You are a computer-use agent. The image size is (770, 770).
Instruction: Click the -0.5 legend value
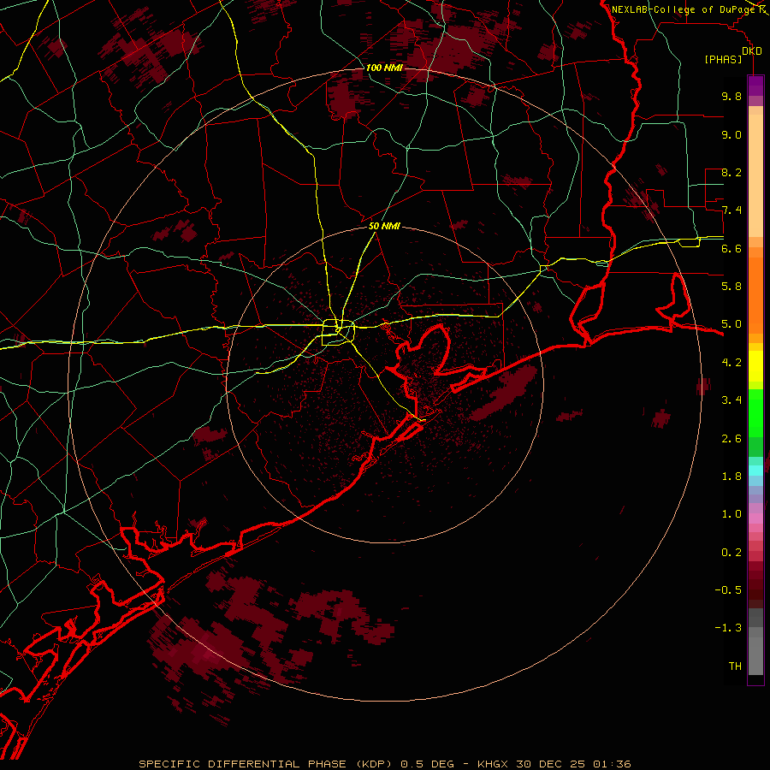pos(728,590)
